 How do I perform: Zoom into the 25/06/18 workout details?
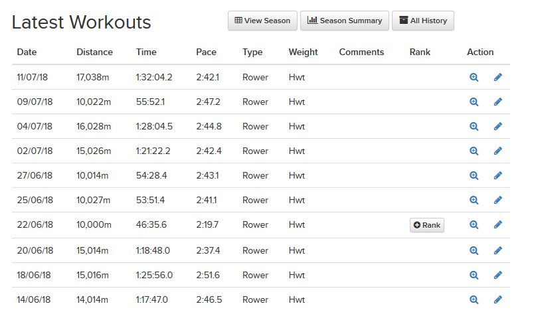(x=474, y=201)
